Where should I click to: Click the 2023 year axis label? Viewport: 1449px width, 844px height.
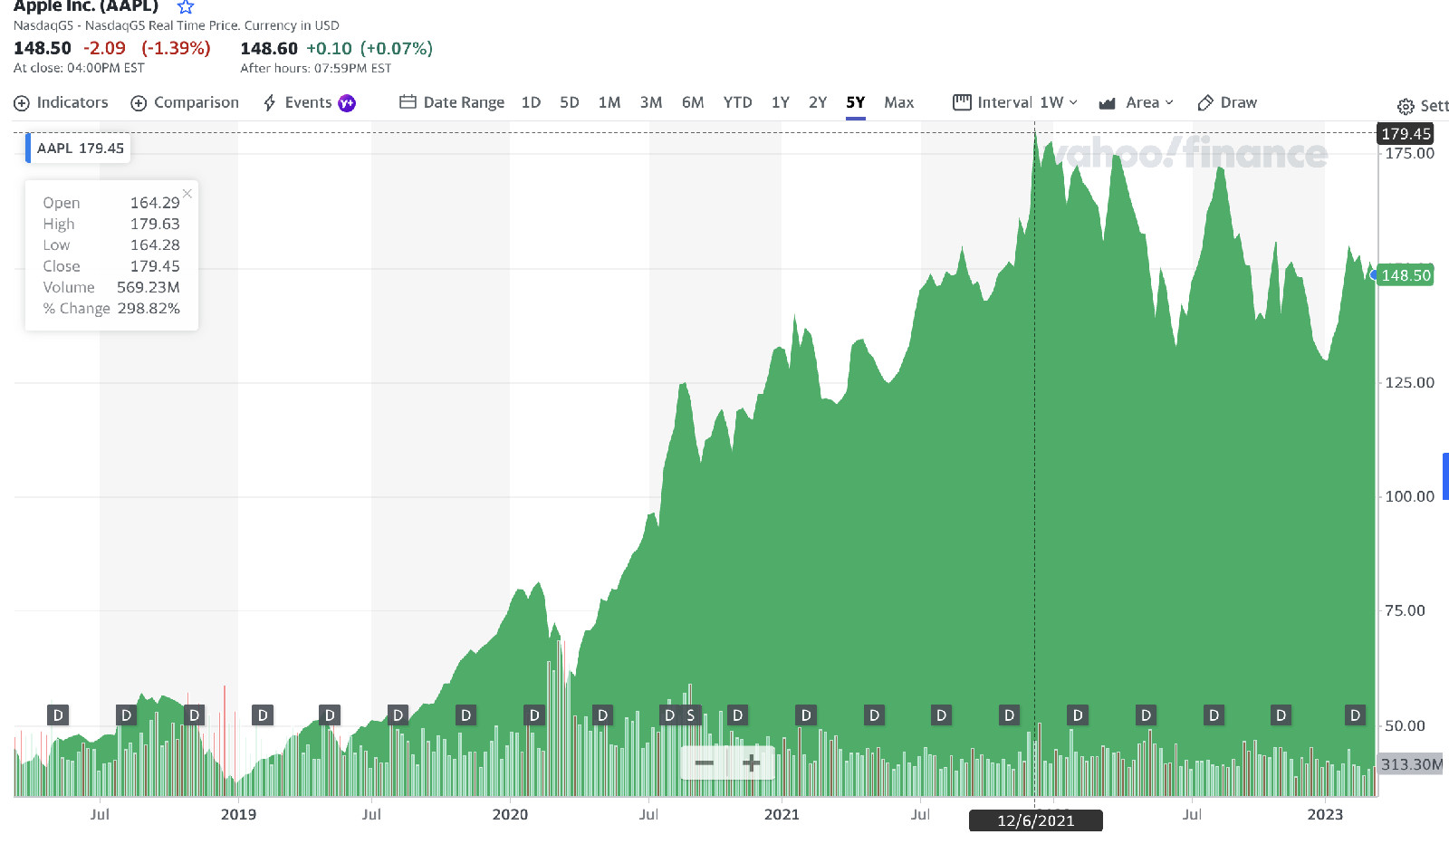click(x=1325, y=814)
